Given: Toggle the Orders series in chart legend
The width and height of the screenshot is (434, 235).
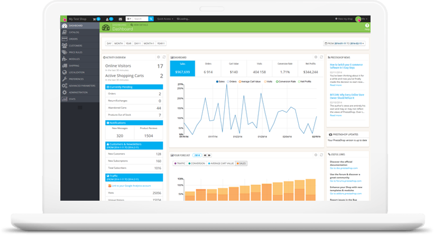Looking at the screenshot, I should pyautogui.click(x=233, y=82).
